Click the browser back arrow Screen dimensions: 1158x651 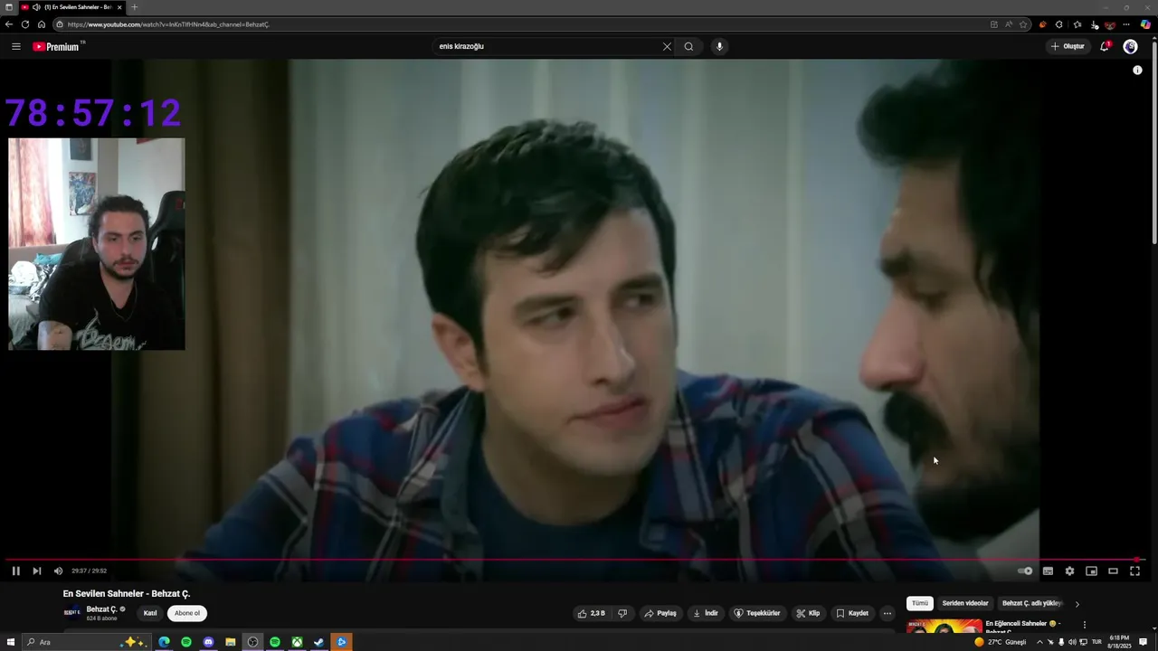[x=9, y=24]
